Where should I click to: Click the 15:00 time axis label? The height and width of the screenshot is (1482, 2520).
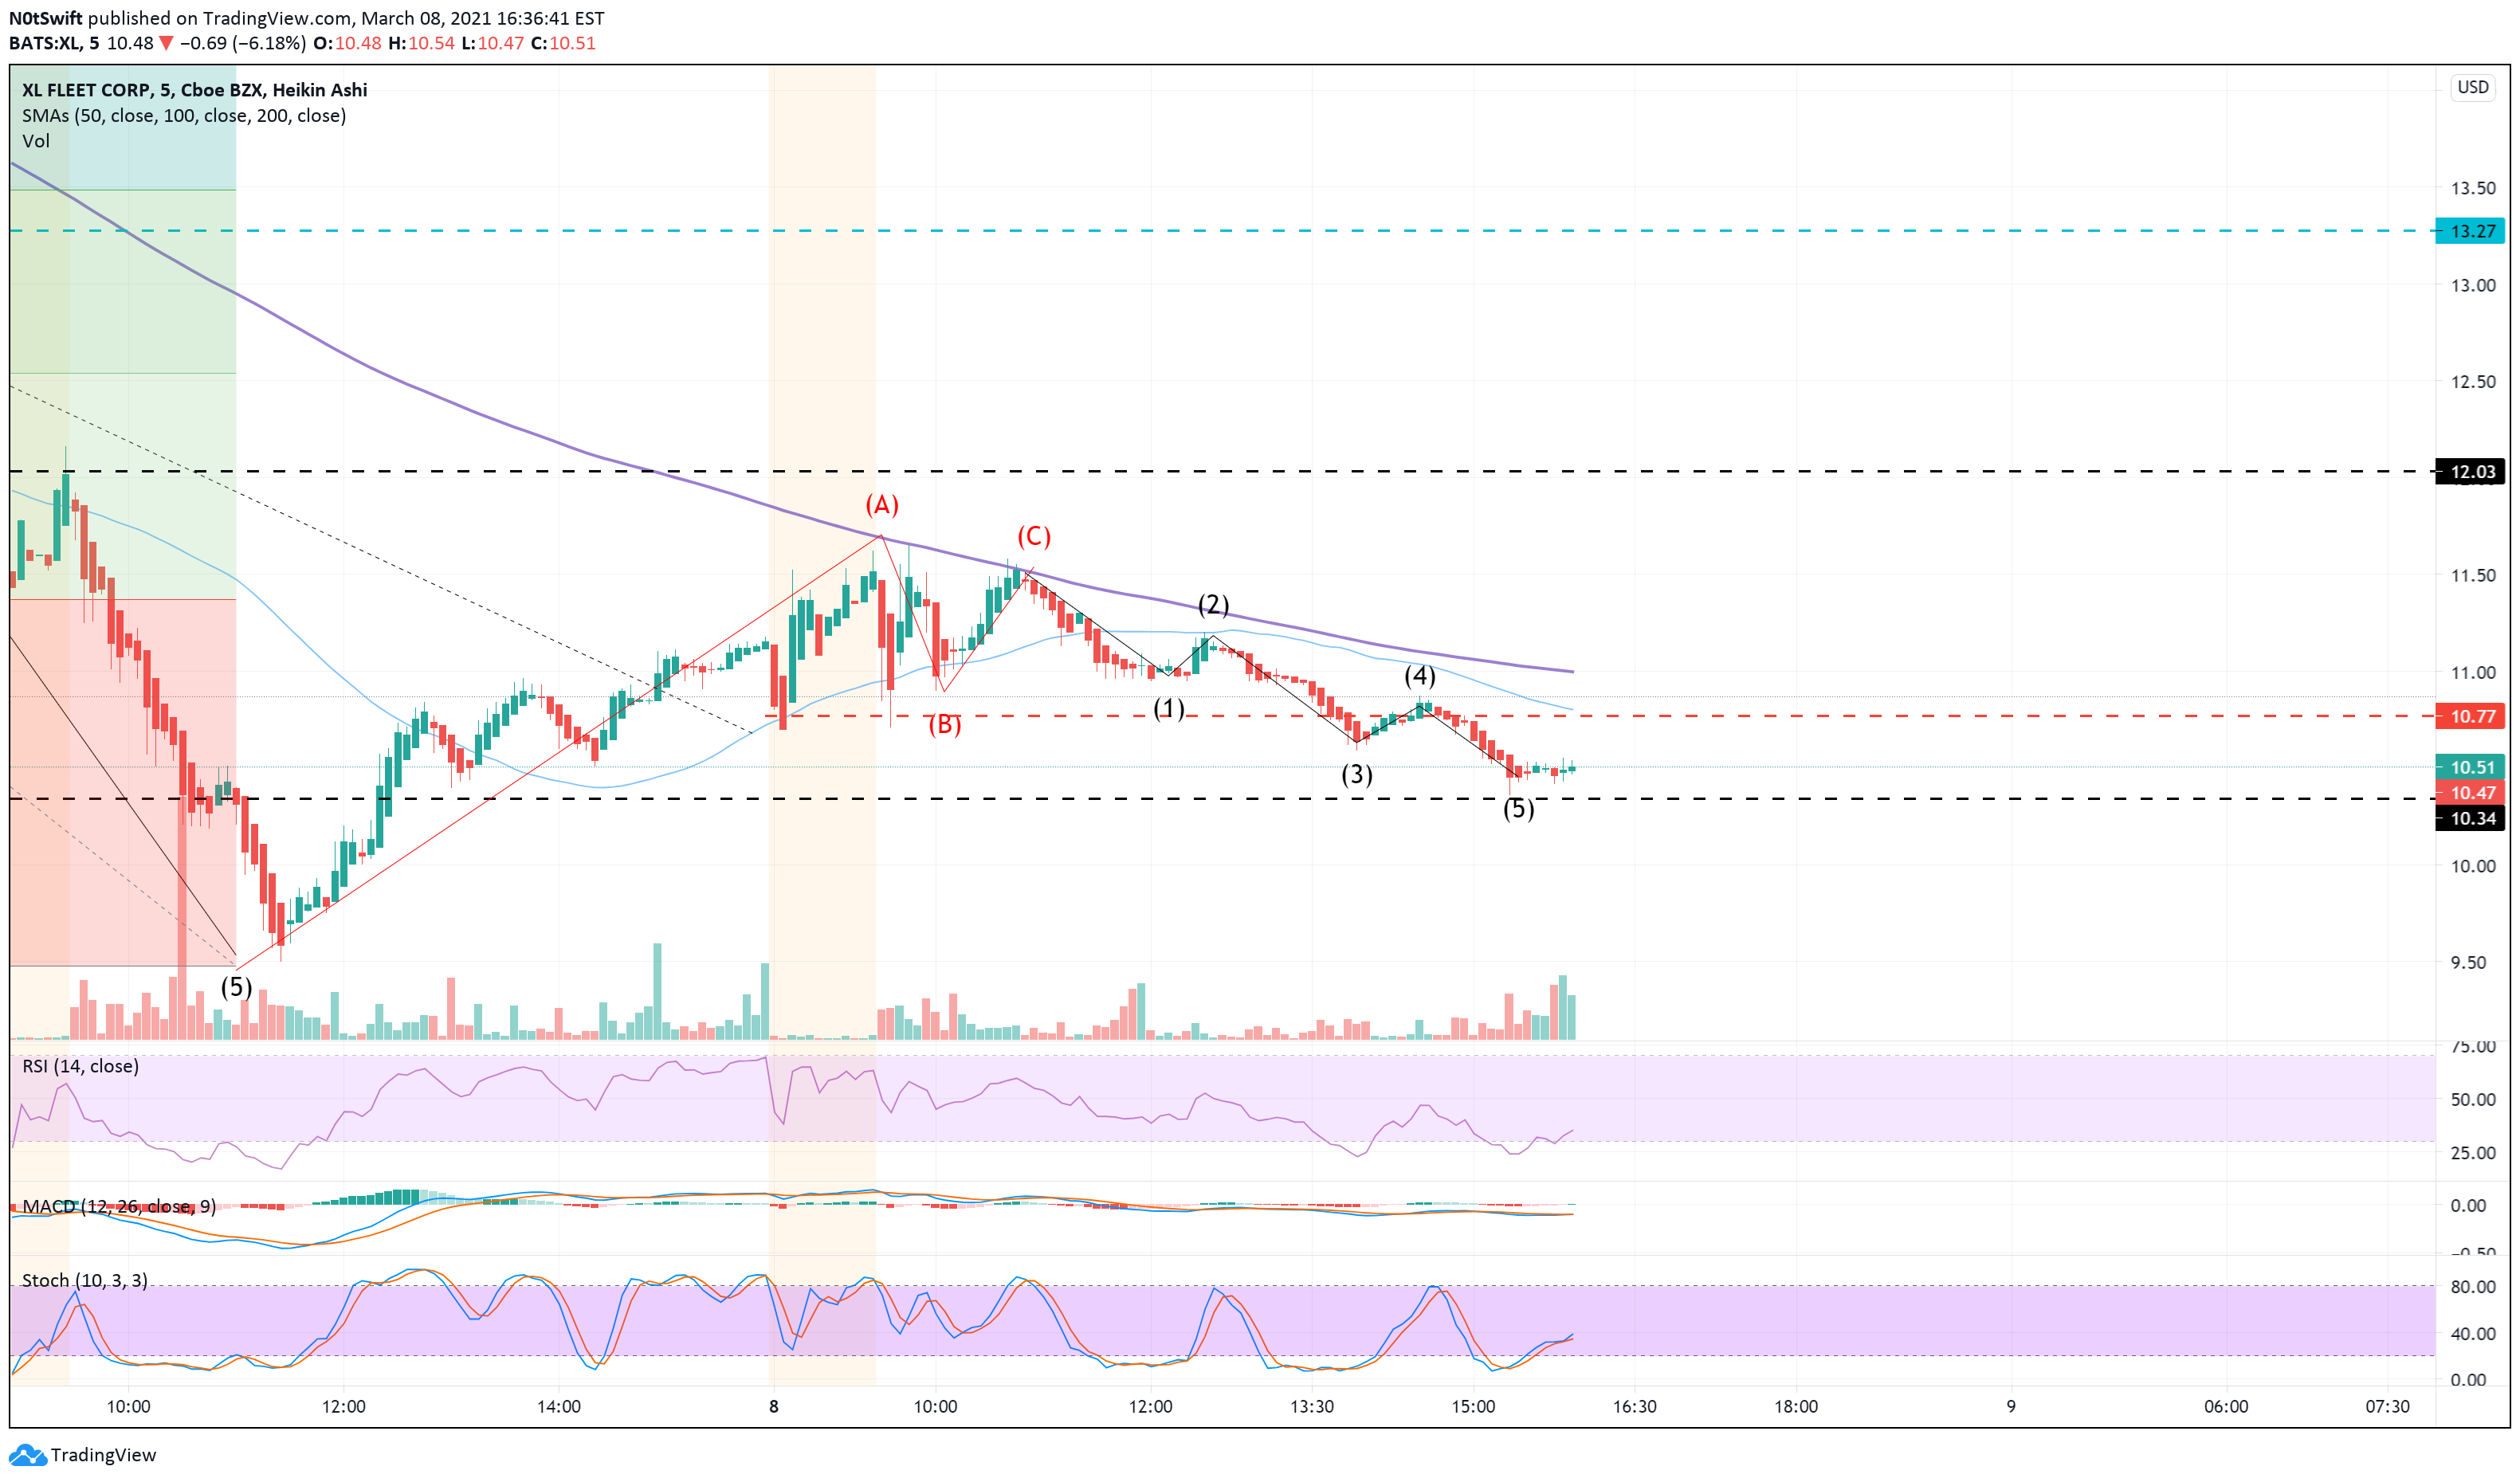click(x=1474, y=1407)
